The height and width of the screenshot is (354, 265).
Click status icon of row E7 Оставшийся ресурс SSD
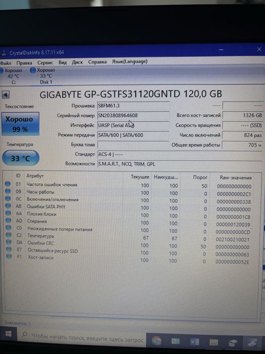[9, 249]
